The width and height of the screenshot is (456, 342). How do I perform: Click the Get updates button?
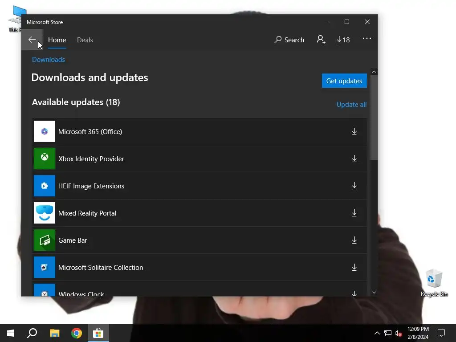point(344,81)
